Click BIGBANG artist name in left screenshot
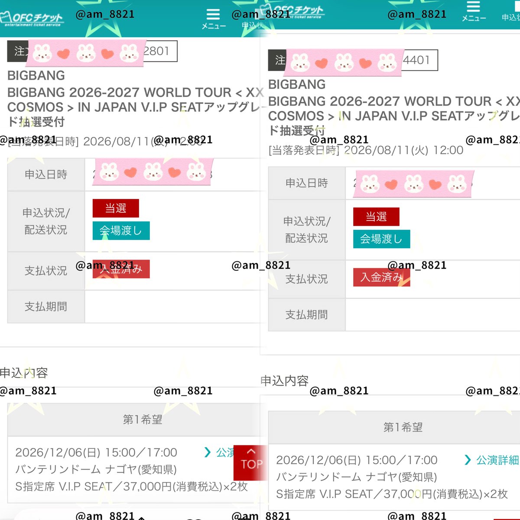This screenshot has width=520, height=520. tap(36, 75)
